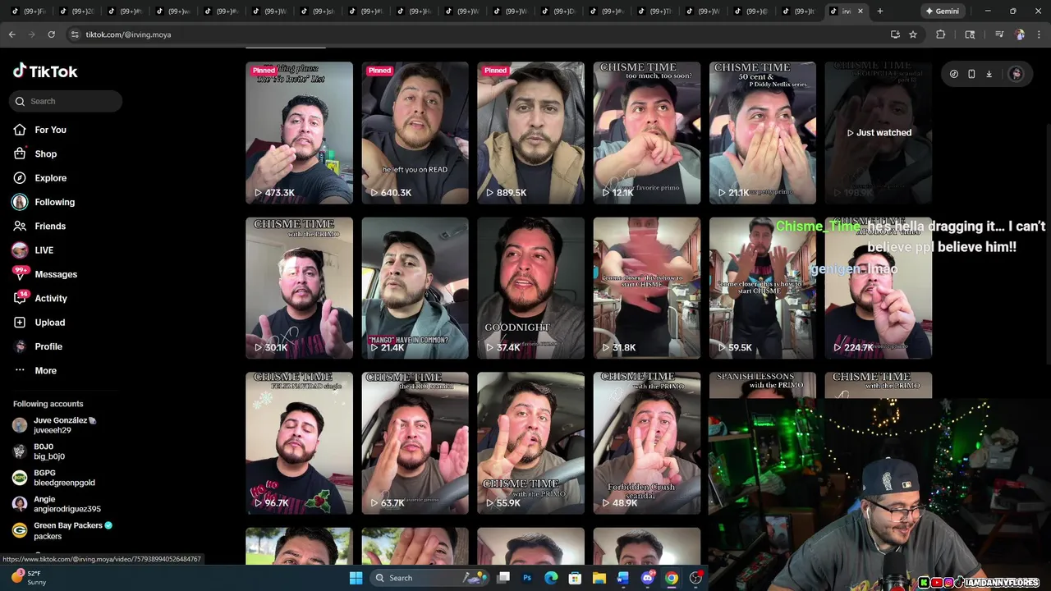
Task: Reload the current page
Action: [x=51, y=34]
